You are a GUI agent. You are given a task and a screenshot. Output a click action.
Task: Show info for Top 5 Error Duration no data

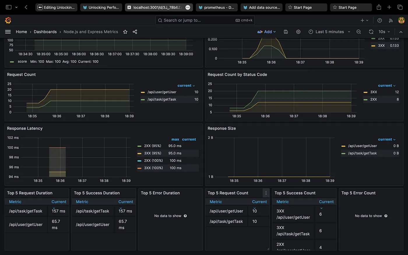point(185,216)
